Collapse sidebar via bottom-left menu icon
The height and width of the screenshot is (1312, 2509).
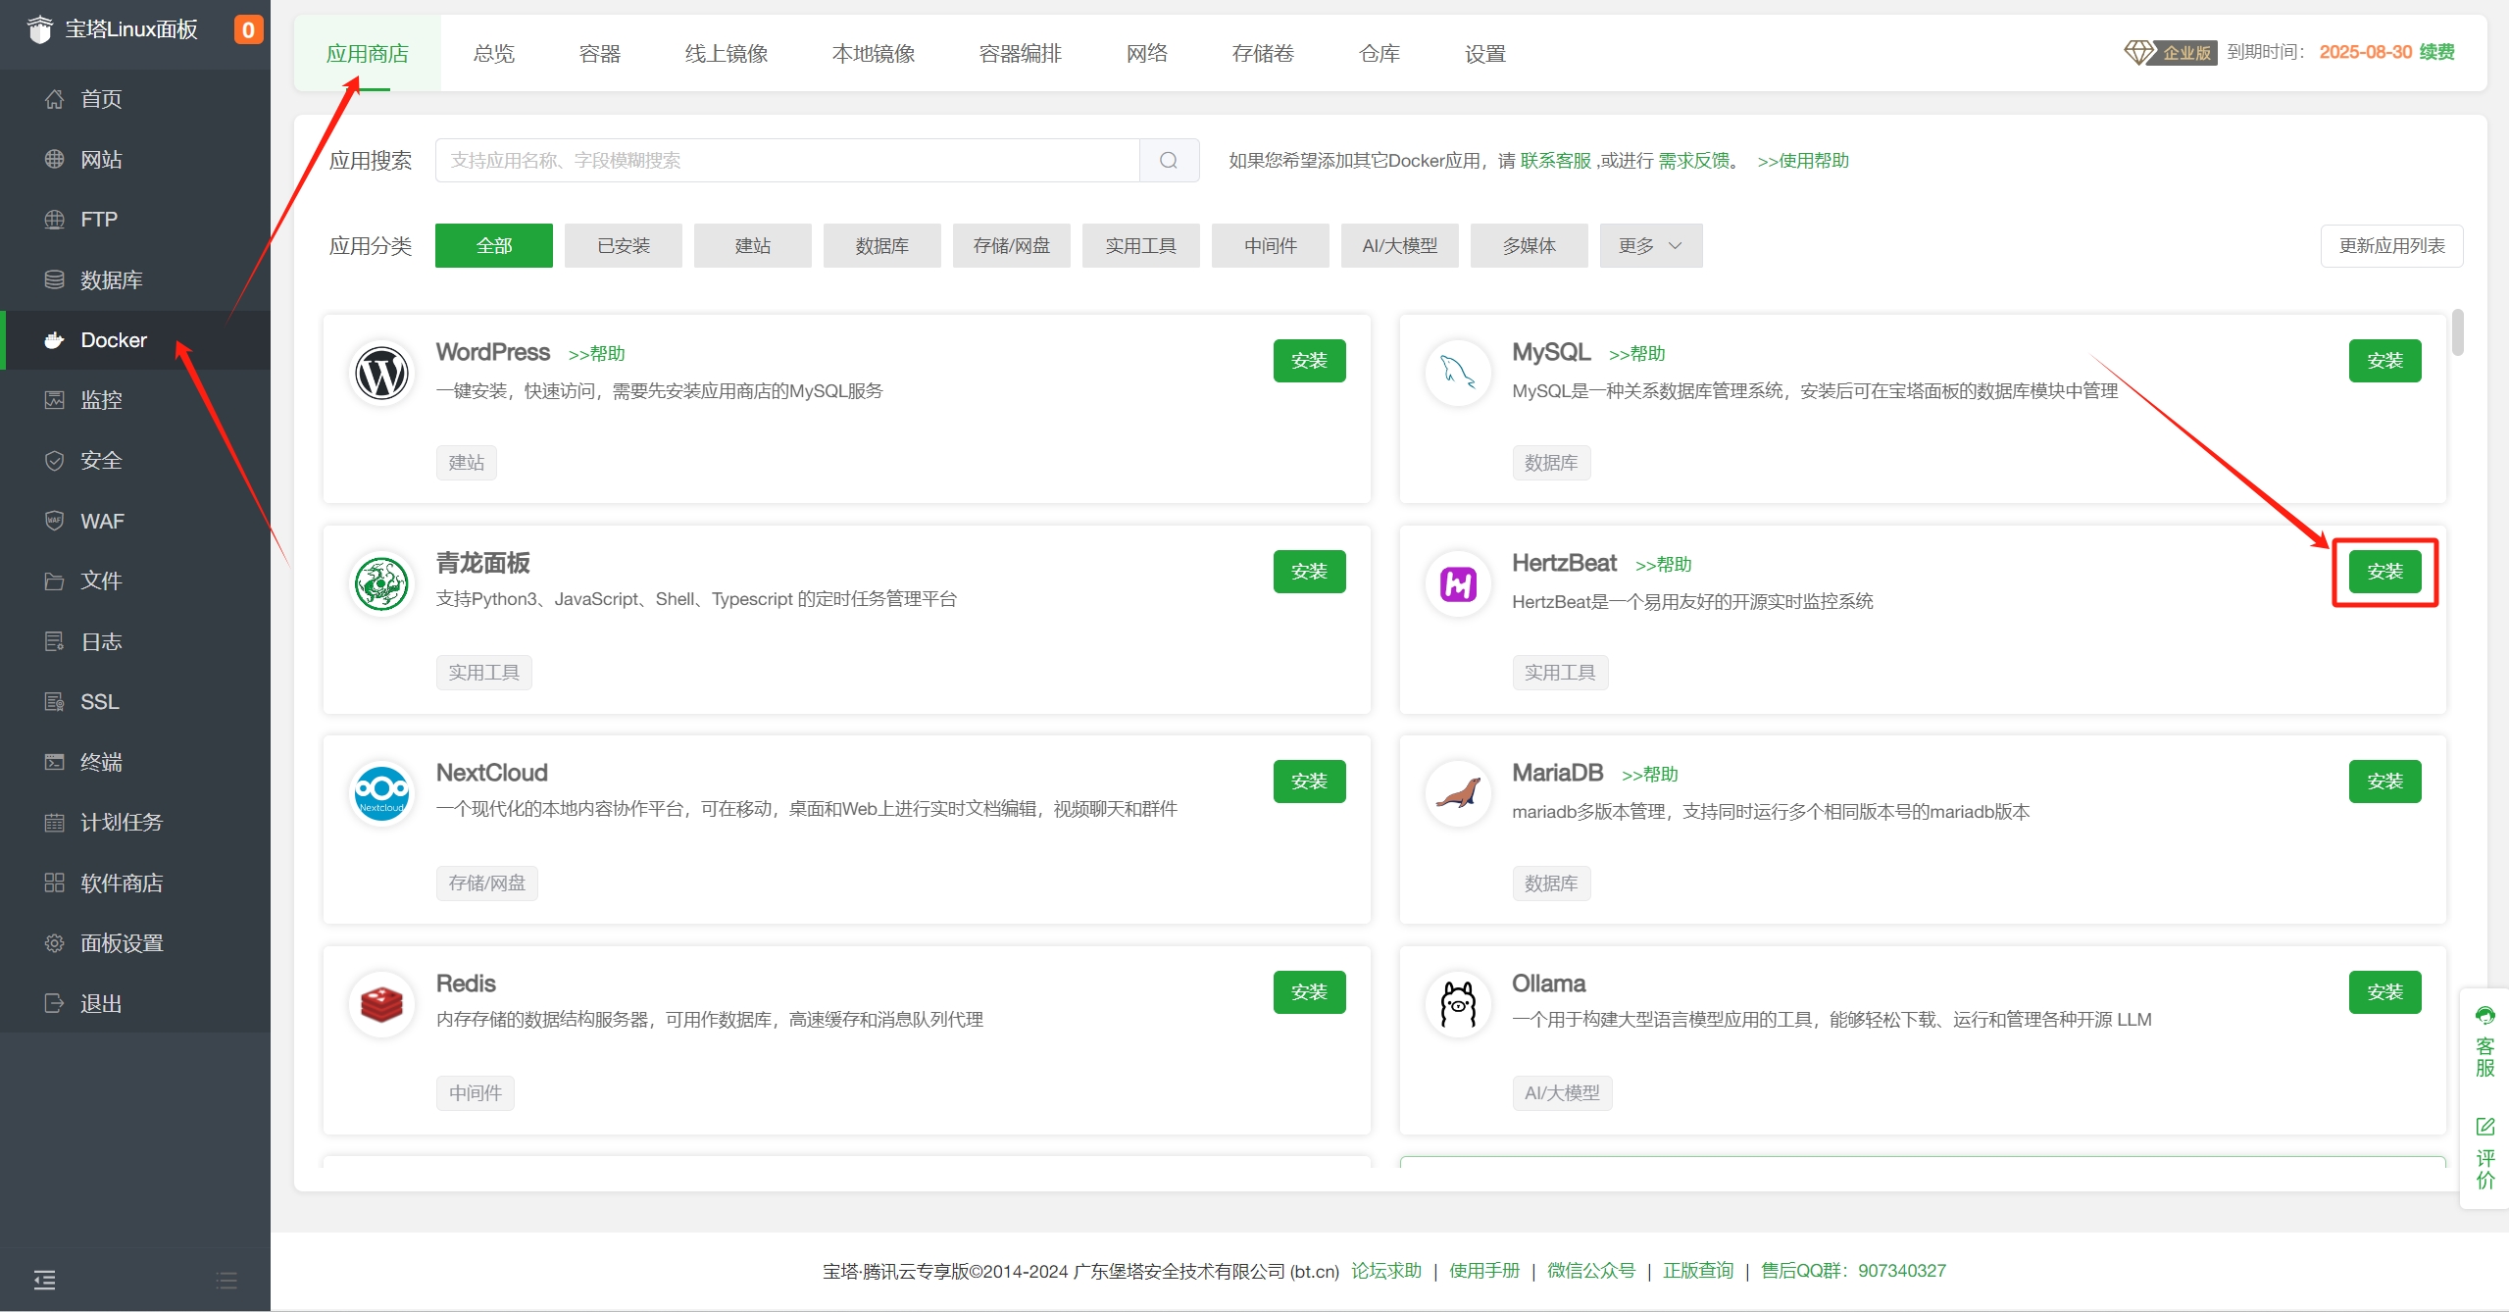(x=44, y=1280)
